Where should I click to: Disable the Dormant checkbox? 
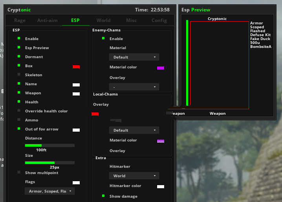click(x=19, y=57)
